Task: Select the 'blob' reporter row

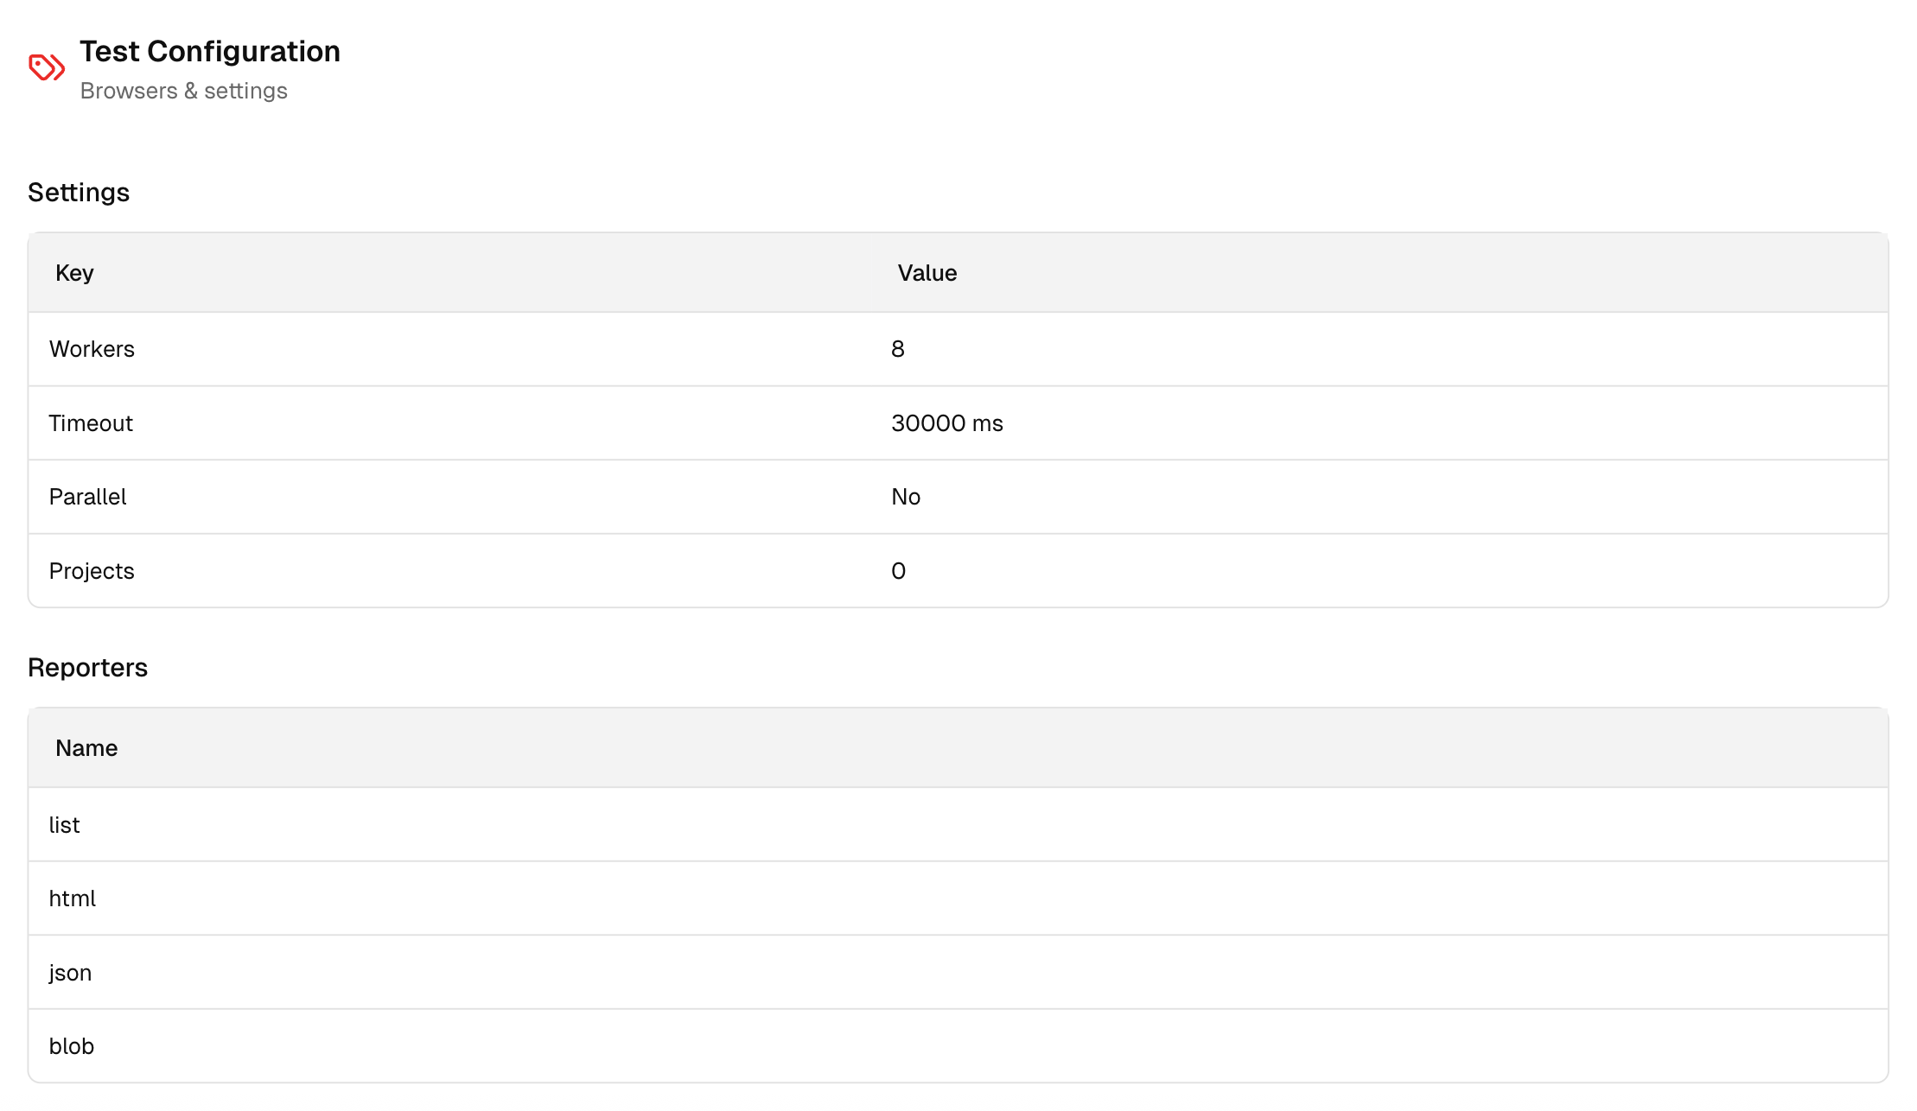Action: [x=958, y=1046]
